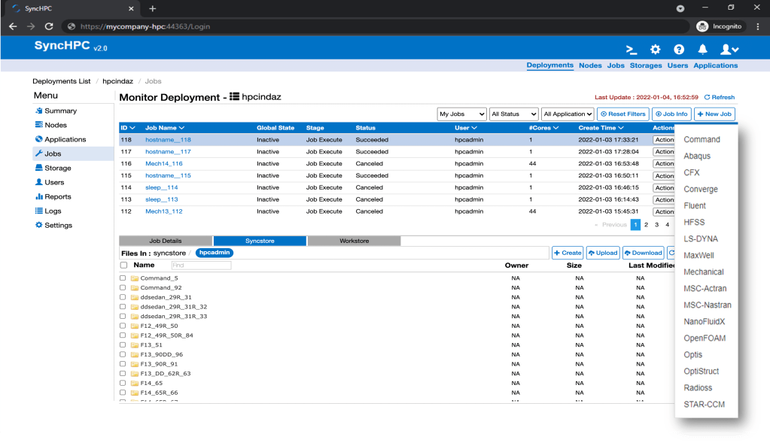The width and height of the screenshot is (770, 443).
Task: Open the hostname__118 job link
Action: (168, 139)
